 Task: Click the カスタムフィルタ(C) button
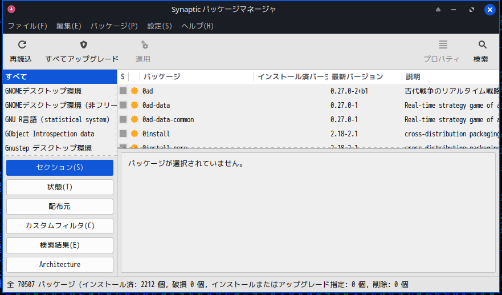point(60,226)
